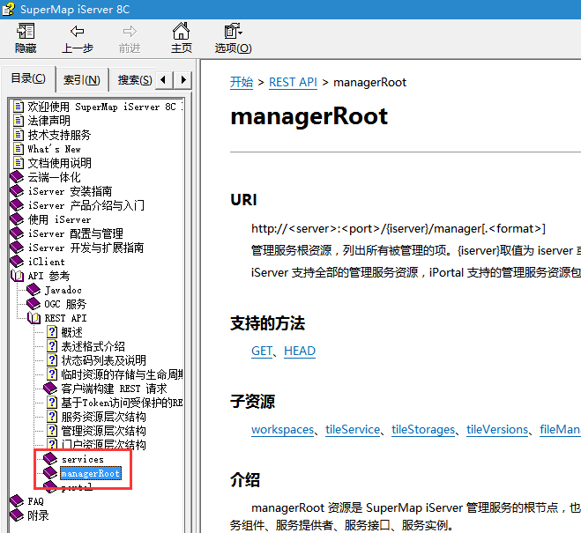Go back with the 上一步 button
This screenshot has width=581, height=533.
pyautogui.click(x=77, y=38)
